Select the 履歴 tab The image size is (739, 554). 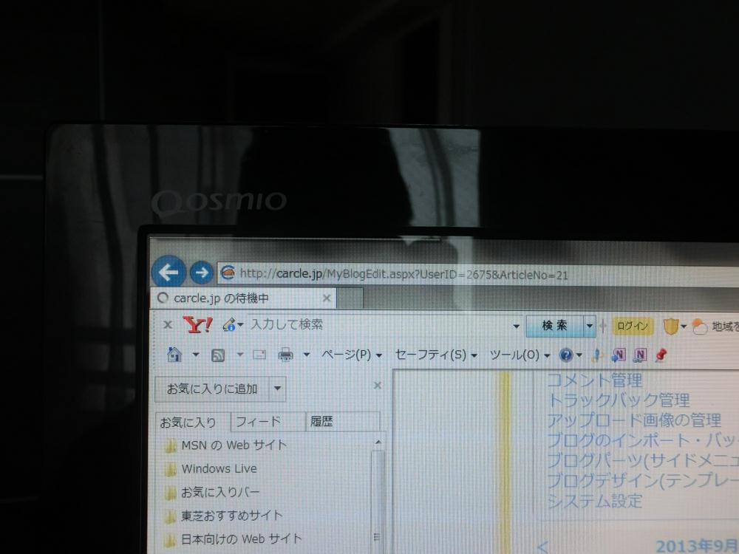click(x=343, y=421)
